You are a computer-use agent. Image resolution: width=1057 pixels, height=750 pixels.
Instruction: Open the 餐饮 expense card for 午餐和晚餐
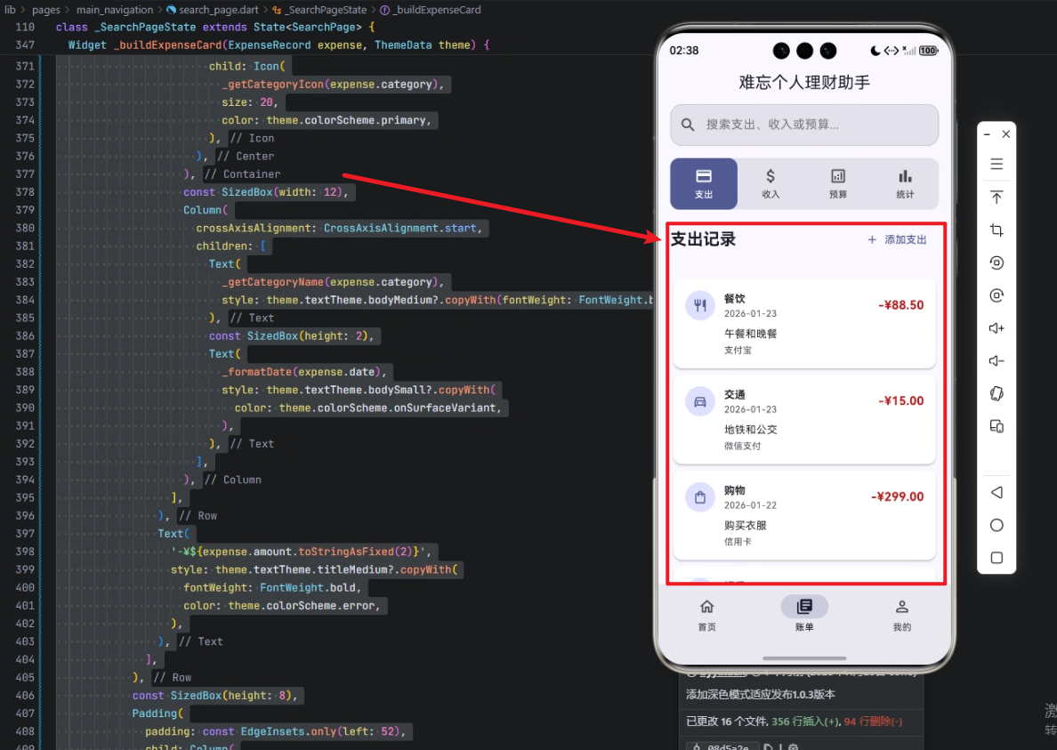(804, 324)
